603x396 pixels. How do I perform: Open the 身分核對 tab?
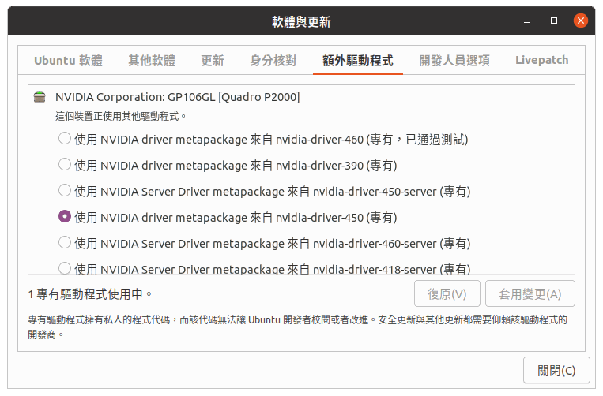pos(273,60)
